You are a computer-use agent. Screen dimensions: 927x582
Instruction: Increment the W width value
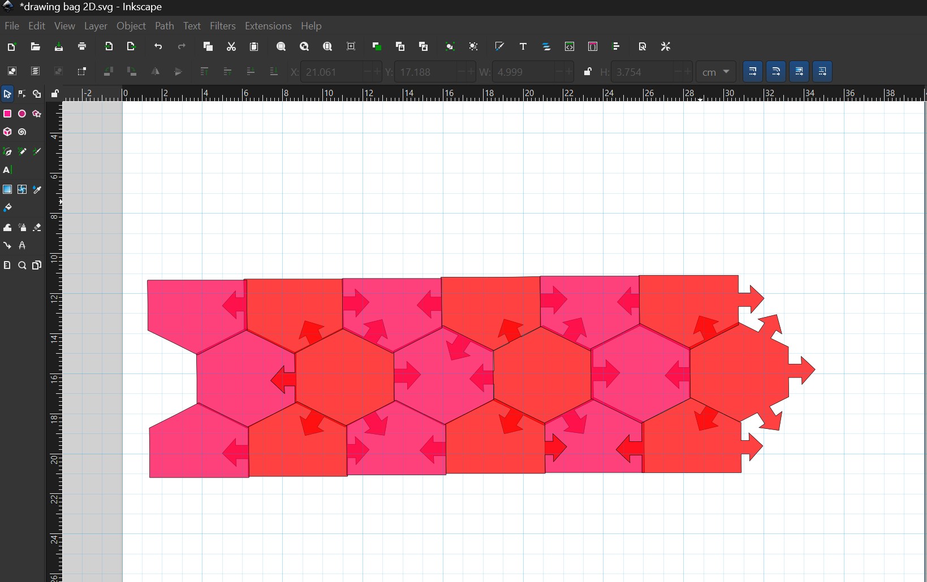pyautogui.click(x=569, y=72)
